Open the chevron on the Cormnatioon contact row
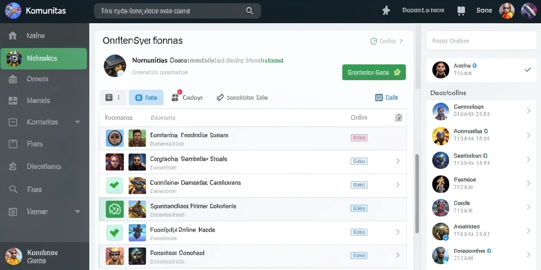 click(x=528, y=111)
